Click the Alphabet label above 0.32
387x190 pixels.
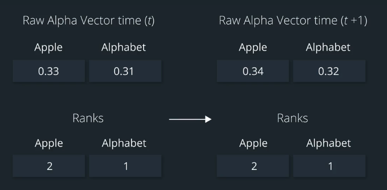(x=328, y=47)
